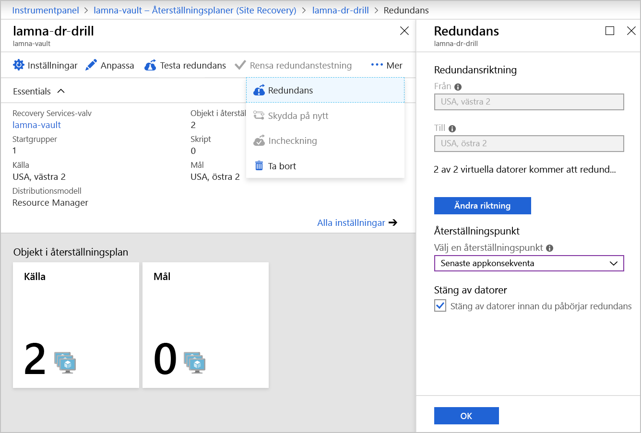Open the Källa tile
This screenshot has height=433, width=641.
pyautogui.click(x=76, y=325)
